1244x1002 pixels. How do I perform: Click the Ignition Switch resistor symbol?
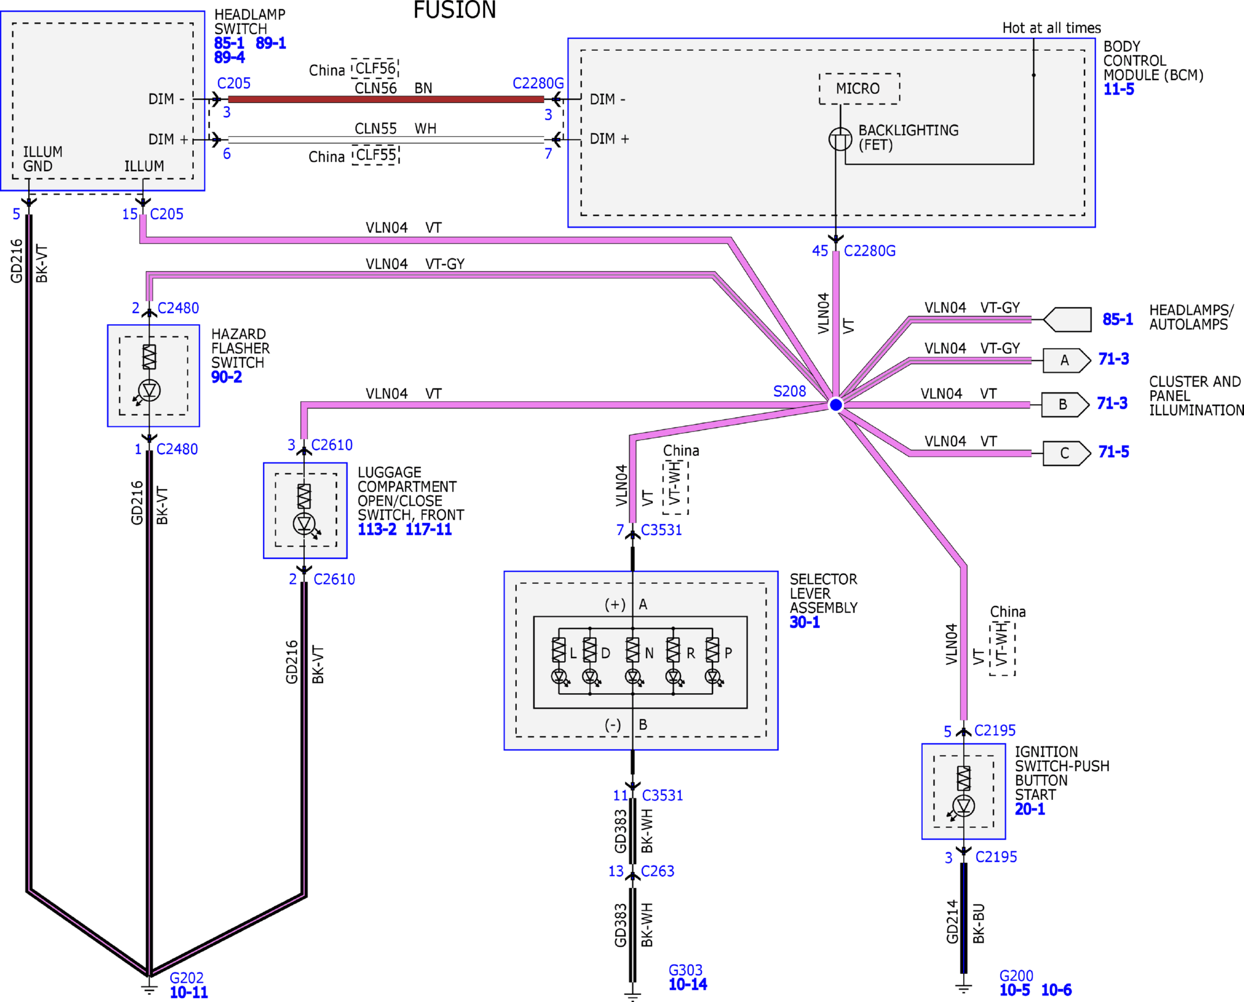tap(964, 778)
